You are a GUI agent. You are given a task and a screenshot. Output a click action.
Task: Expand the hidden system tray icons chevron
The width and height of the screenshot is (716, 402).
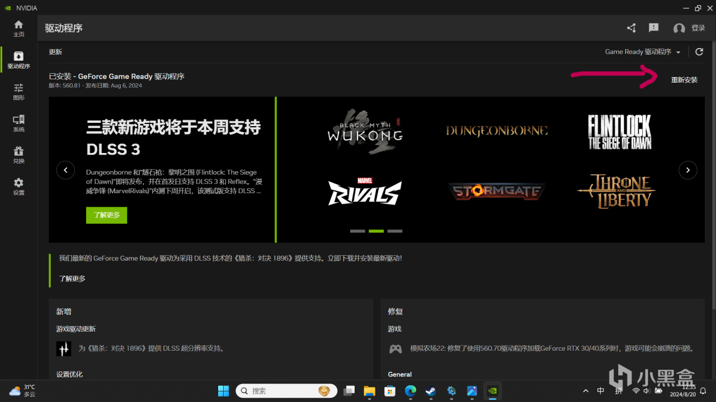586,391
